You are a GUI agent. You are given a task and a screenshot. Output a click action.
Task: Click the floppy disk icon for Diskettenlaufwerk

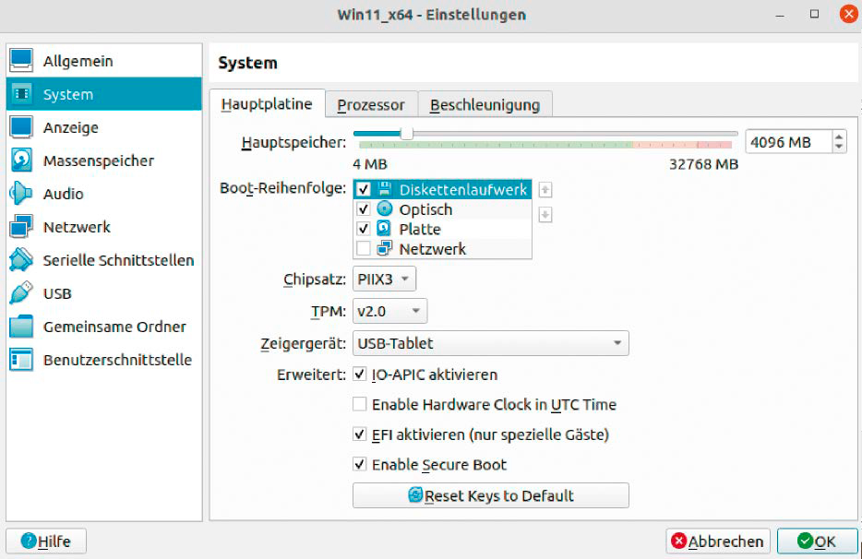click(x=385, y=189)
